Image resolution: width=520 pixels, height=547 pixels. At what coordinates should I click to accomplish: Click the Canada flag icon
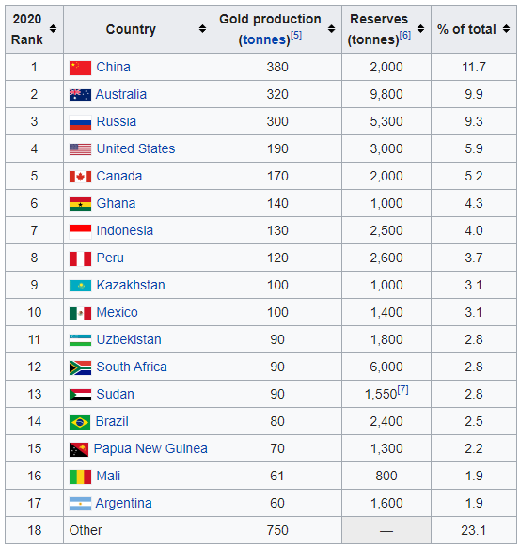[x=80, y=177]
